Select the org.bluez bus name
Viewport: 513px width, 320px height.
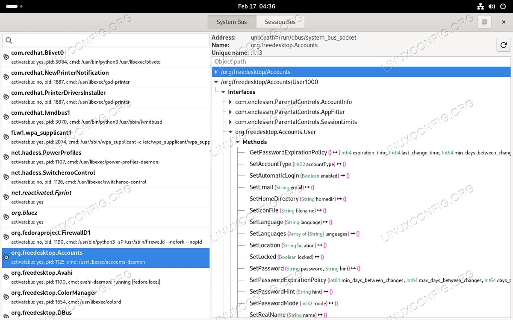click(x=106, y=217)
